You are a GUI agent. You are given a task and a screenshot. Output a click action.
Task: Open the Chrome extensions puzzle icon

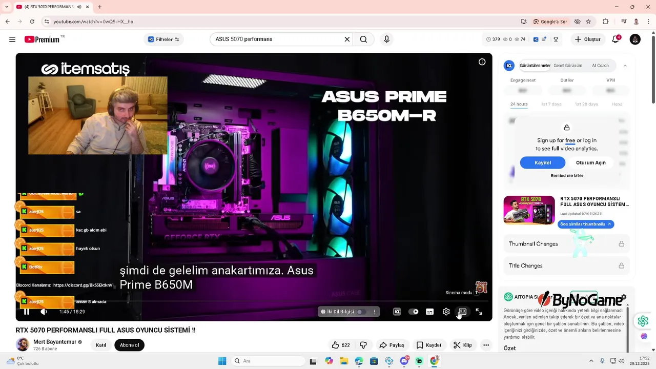point(606,22)
